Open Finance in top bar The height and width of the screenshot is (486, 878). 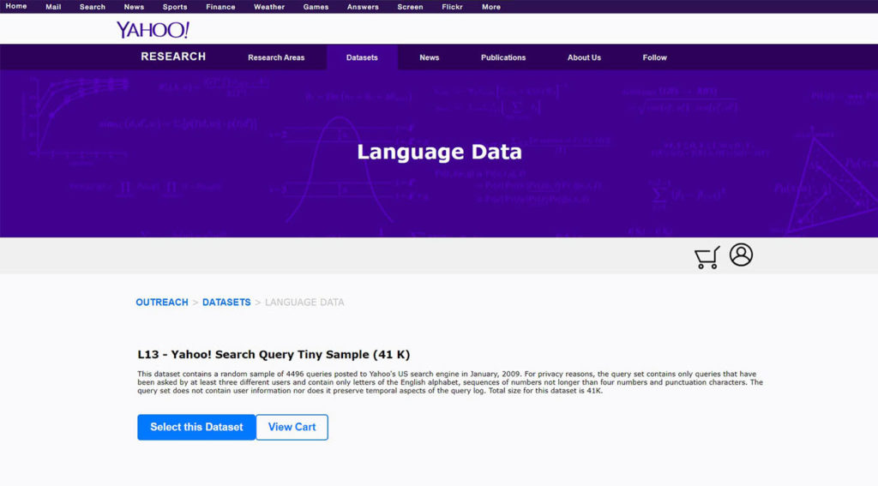(220, 7)
